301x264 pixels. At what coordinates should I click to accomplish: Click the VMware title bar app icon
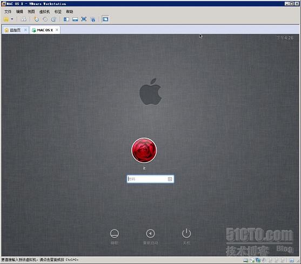pos(4,4)
